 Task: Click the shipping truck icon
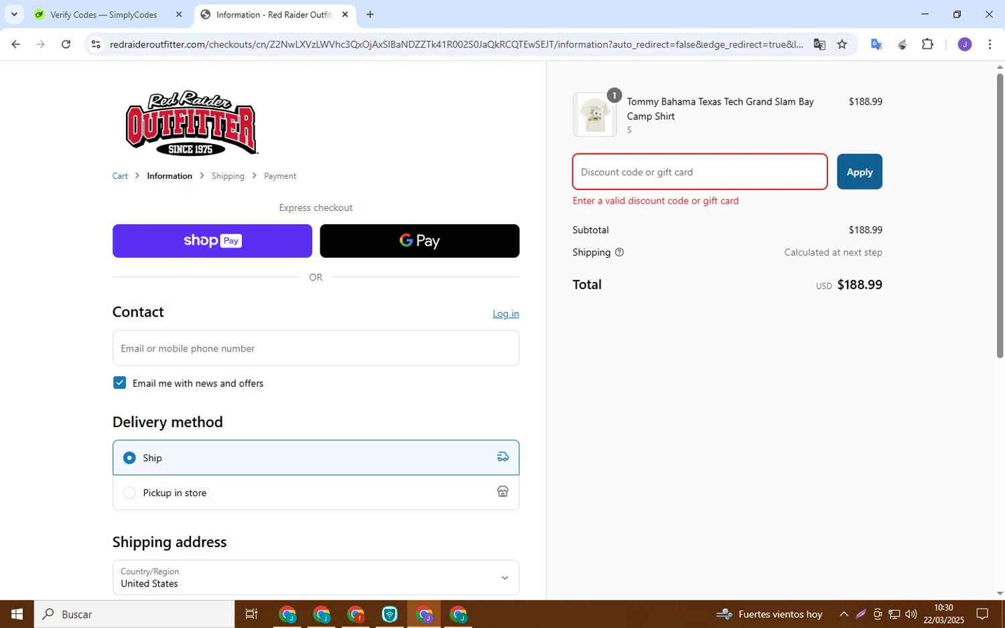pyautogui.click(x=503, y=457)
